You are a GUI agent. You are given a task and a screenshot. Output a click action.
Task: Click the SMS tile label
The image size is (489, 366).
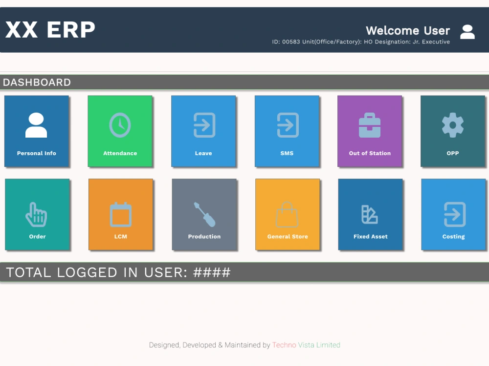[287, 153]
